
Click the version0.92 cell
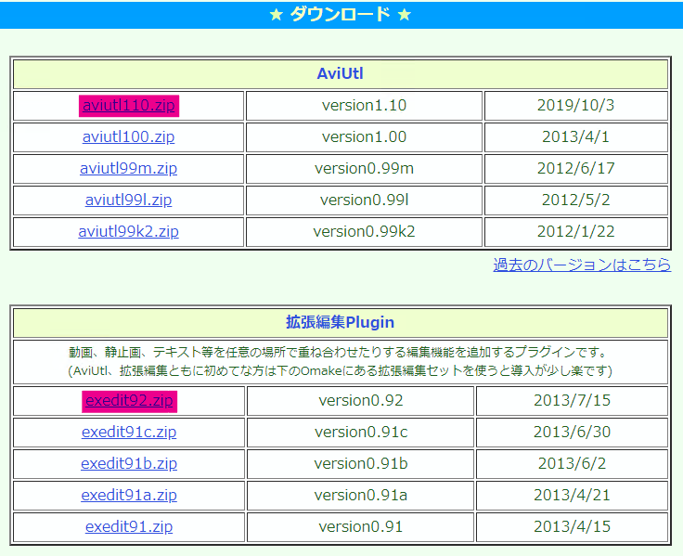click(361, 401)
